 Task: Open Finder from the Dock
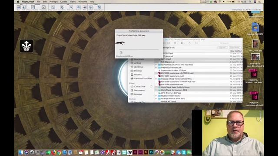[21, 152]
